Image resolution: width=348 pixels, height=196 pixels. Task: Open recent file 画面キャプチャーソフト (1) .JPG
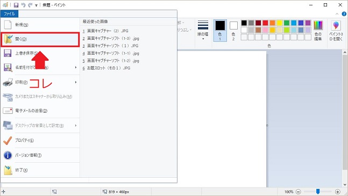[x=110, y=46]
